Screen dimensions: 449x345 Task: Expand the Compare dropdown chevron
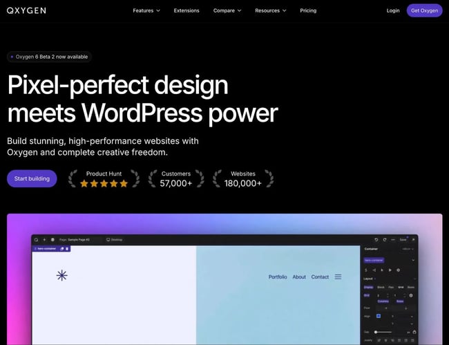coord(240,10)
